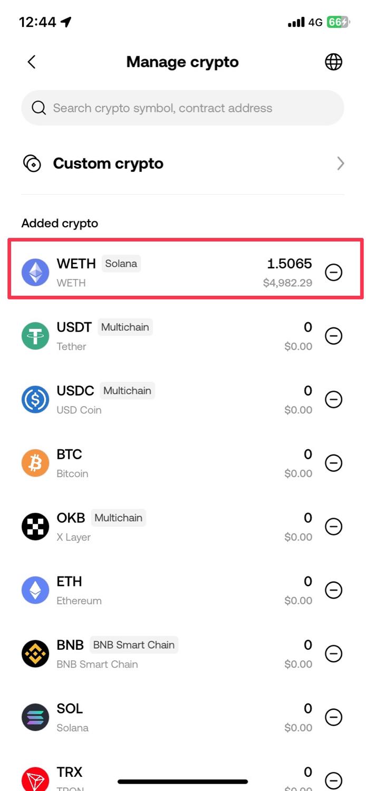Remove WETH using its minus button

(x=333, y=272)
